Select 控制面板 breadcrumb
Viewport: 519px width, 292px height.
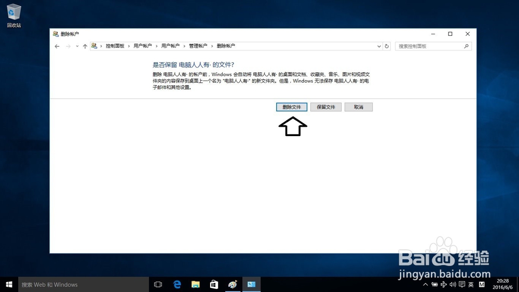(115, 46)
